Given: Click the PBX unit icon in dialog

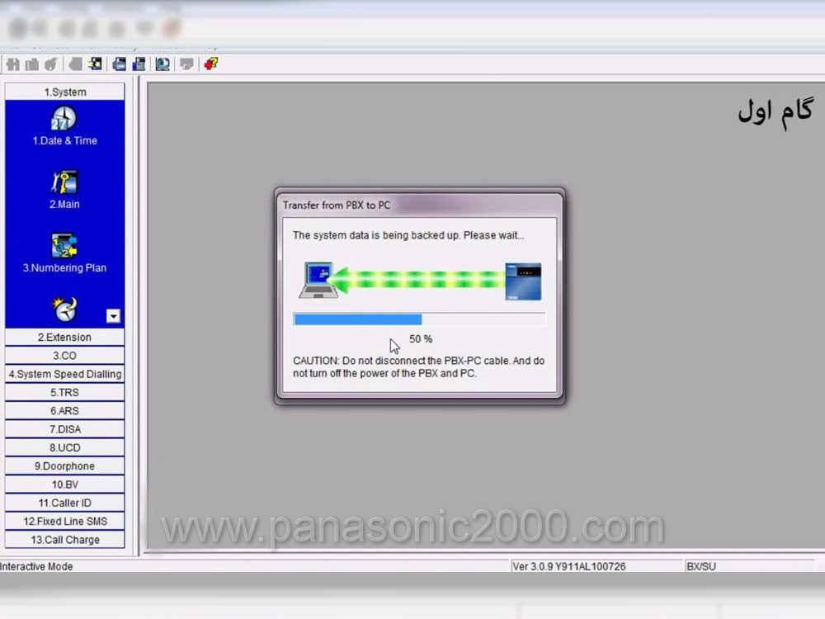Looking at the screenshot, I should (x=523, y=281).
